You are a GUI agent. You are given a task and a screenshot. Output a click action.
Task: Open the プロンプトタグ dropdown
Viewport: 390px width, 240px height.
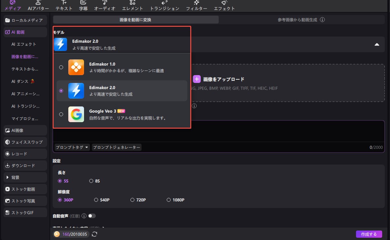(x=72, y=147)
